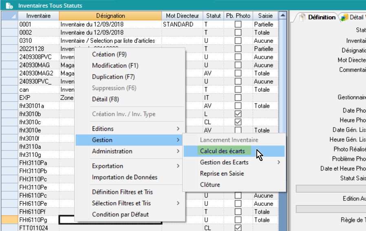Screen dimensions: 366x231
Task: Uncheck Pb. Photo for row FTT011024
Action: coord(238,228)
